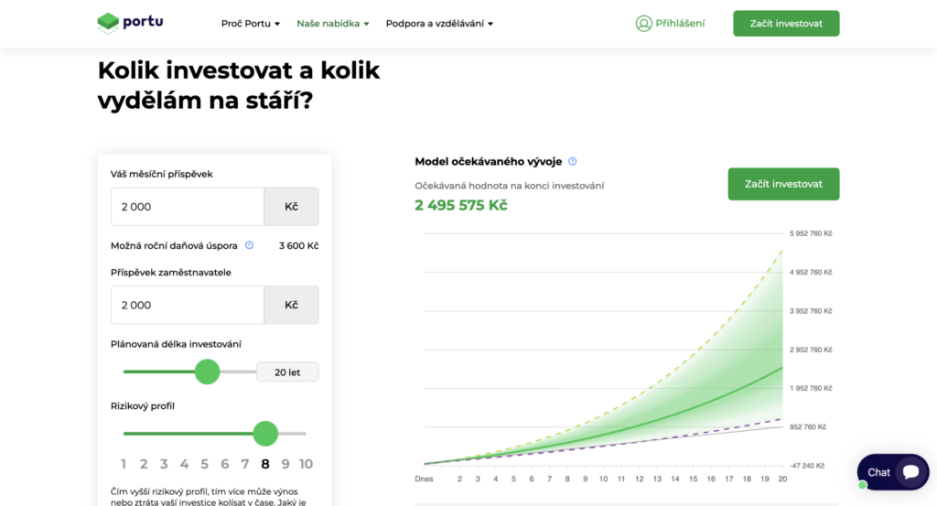Select risk profile number 10
Screen dimensions: 937x506
pyautogui.click(x=306, y=464)
